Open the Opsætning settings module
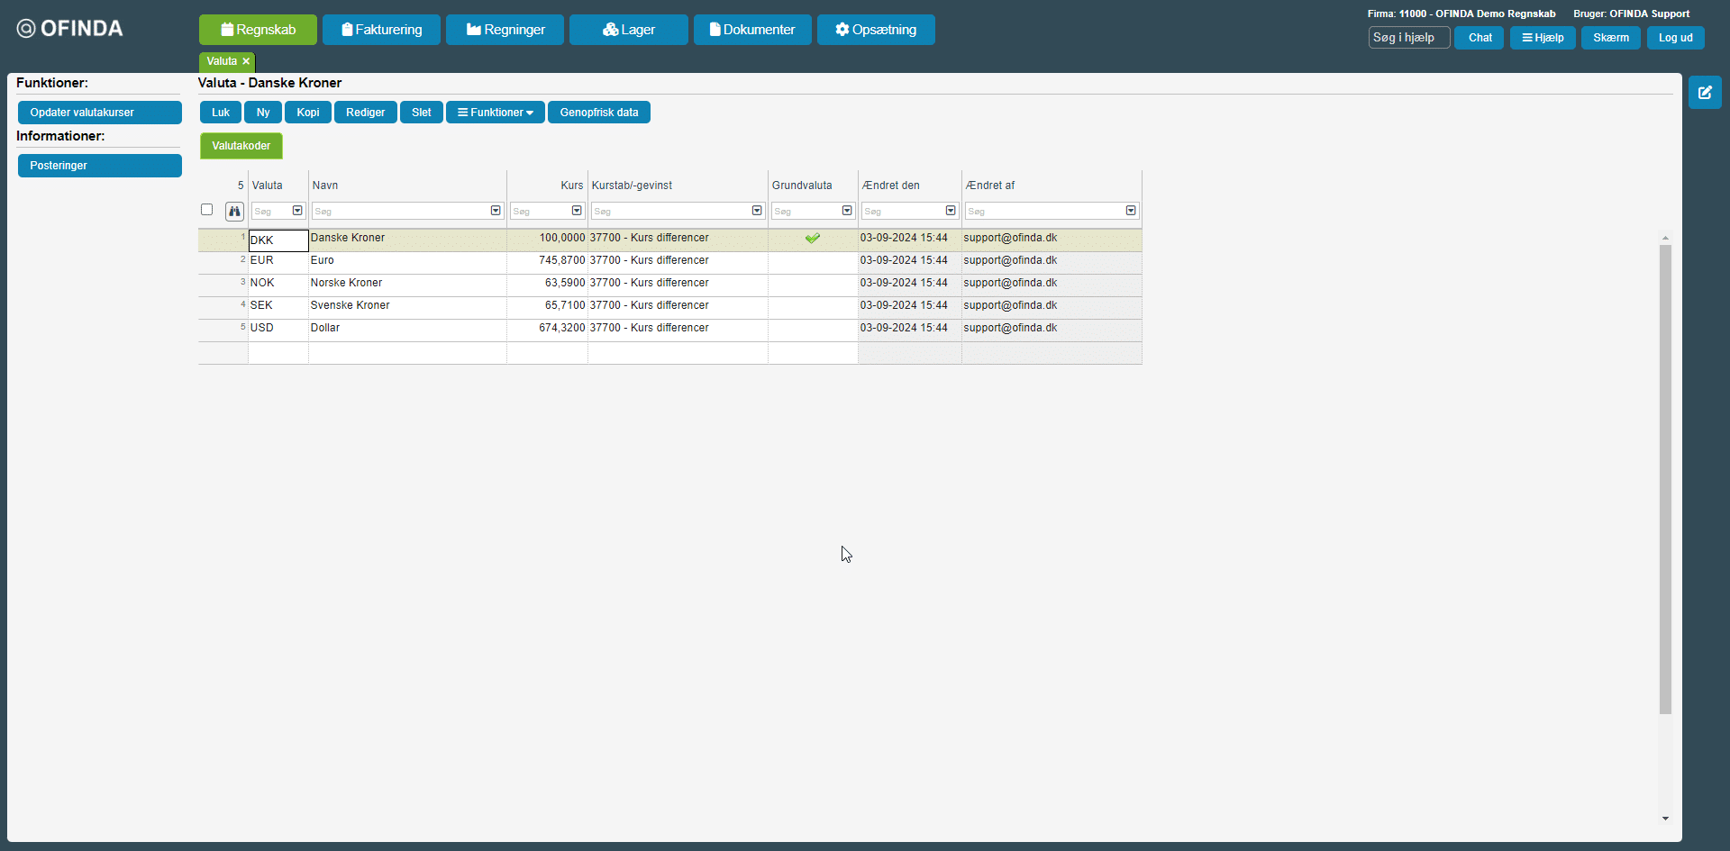The height and width of the screenshot is (851, 1730). pyautogui.click(x=875, y=30)
